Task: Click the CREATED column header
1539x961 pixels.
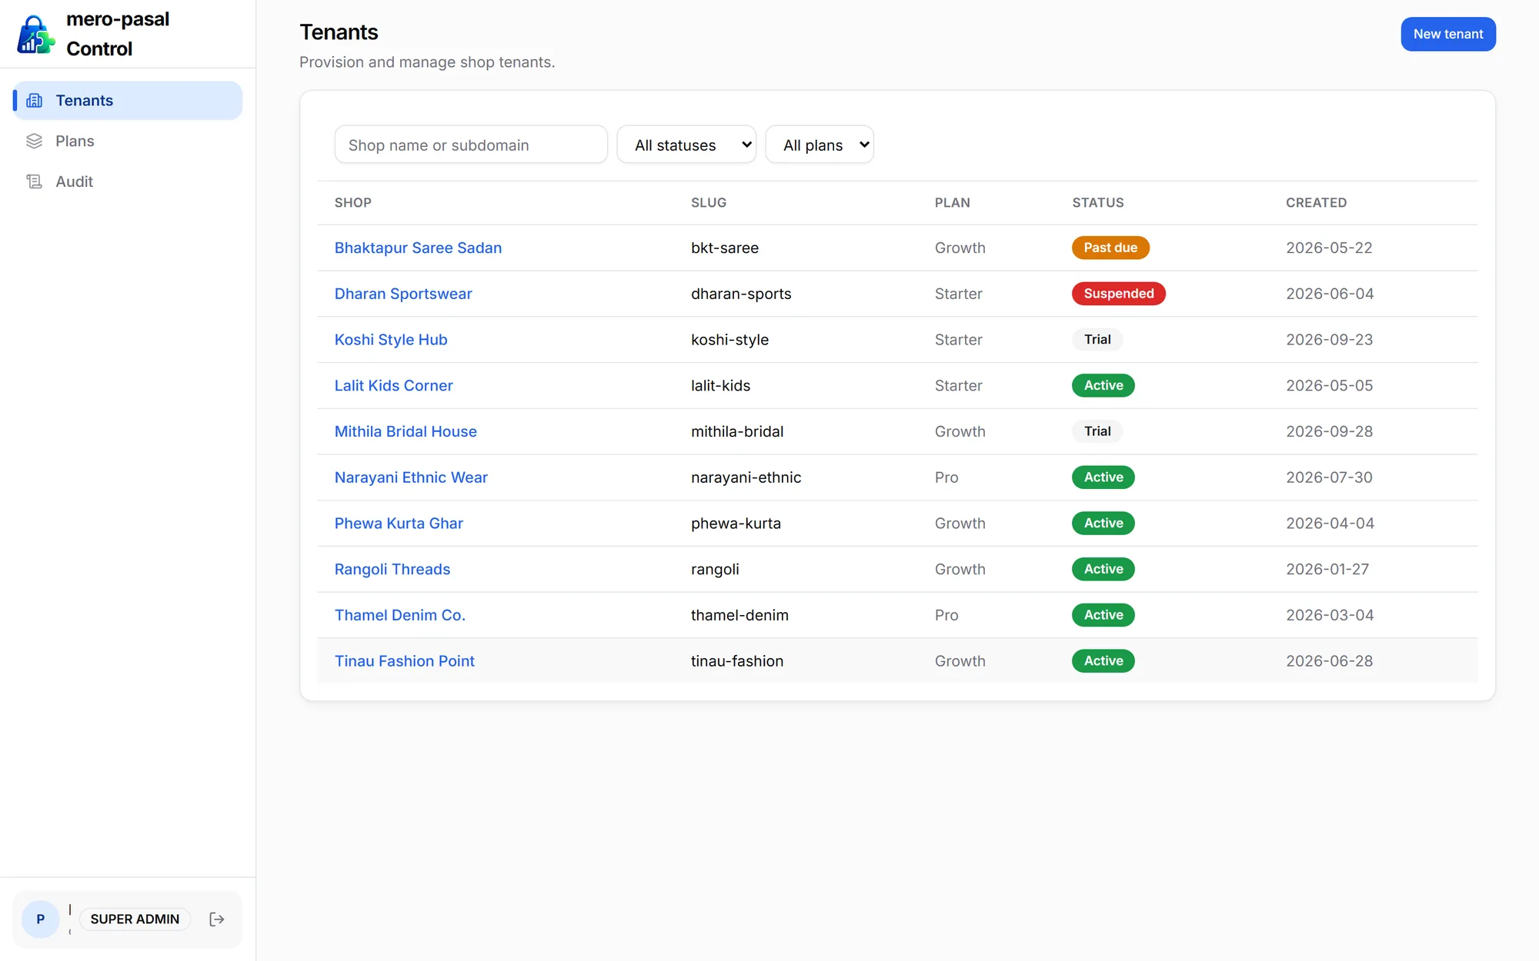Action: (x=1316, y=203)
